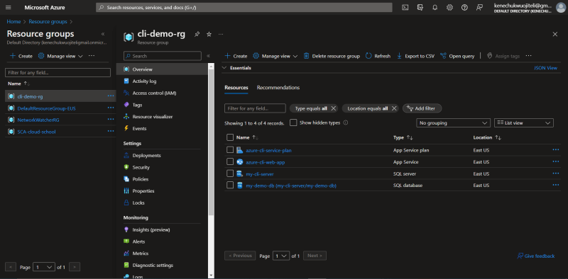Open Manage view dropdown in resource toolbar
Viewport: 568px width, 279px height.
[275, 56]
